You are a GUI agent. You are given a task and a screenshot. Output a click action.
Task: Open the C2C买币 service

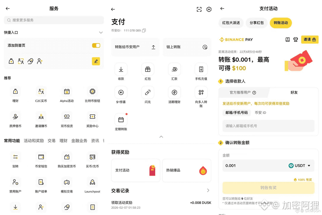41,94
